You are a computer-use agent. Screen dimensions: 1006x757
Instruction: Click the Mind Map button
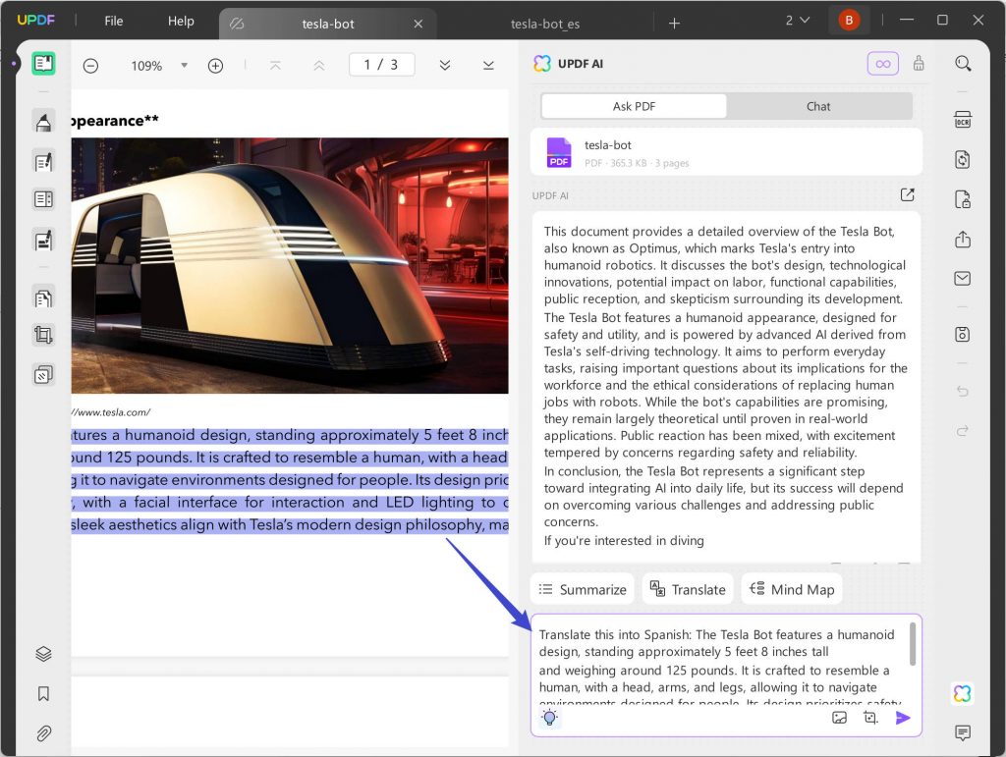792,588
